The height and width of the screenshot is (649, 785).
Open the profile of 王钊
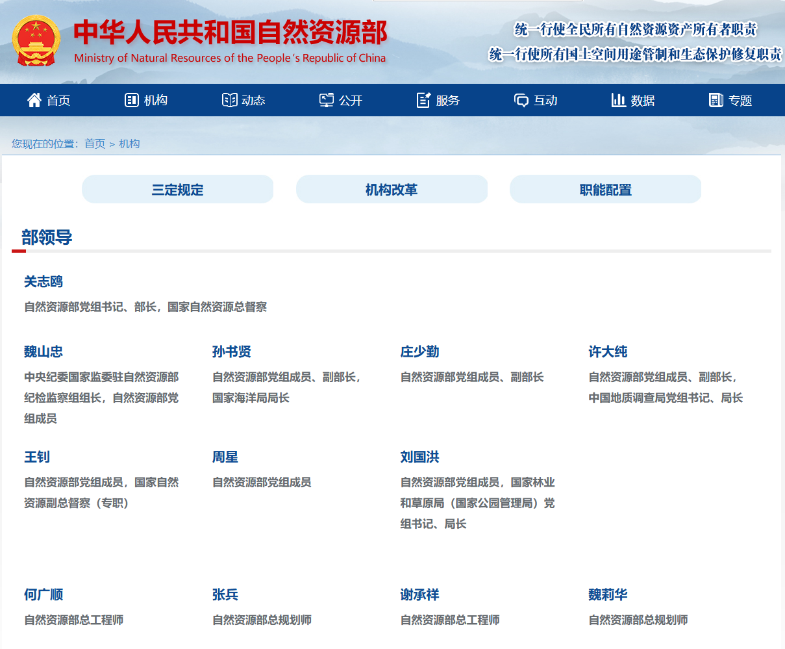(x=37, y=457)
